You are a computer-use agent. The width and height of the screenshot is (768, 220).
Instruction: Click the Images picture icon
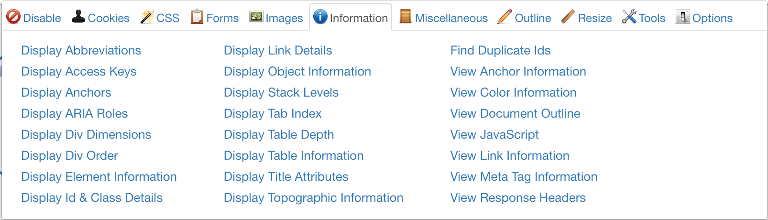[x=256, y=17]
